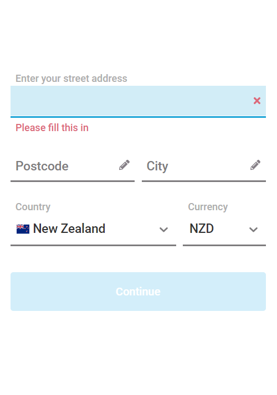Click the Currency field label
The width and height of the screenshot is (277, 395).
tap(208, 207)
